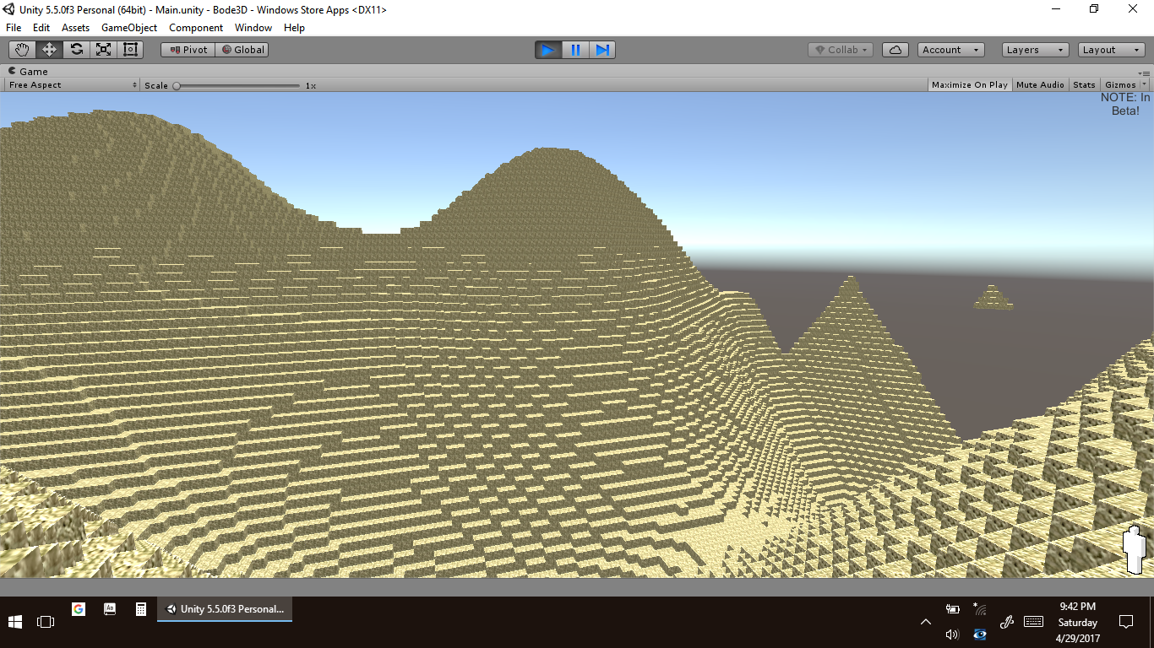Viewport: 1154px width, 648px height.
Task: Toggle Pivot handle position button
Action: click(188, 50)
